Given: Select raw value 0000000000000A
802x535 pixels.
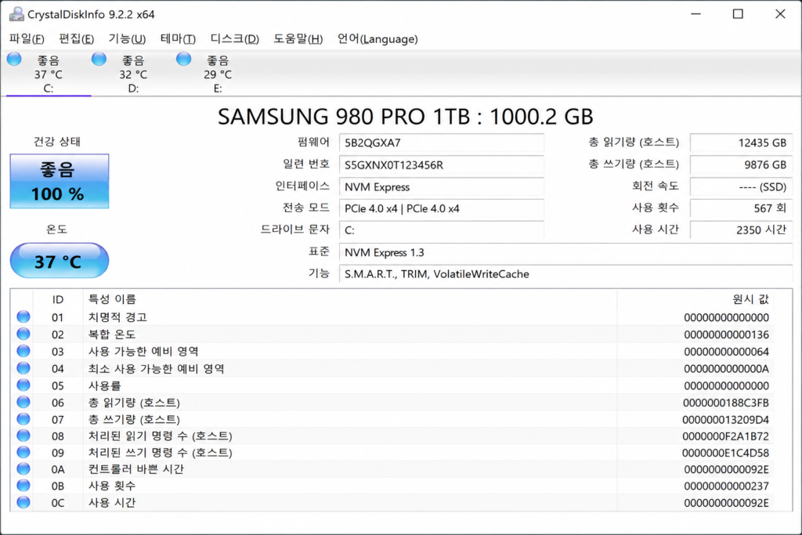Looking at the screenshot, I should coord(726,368).
